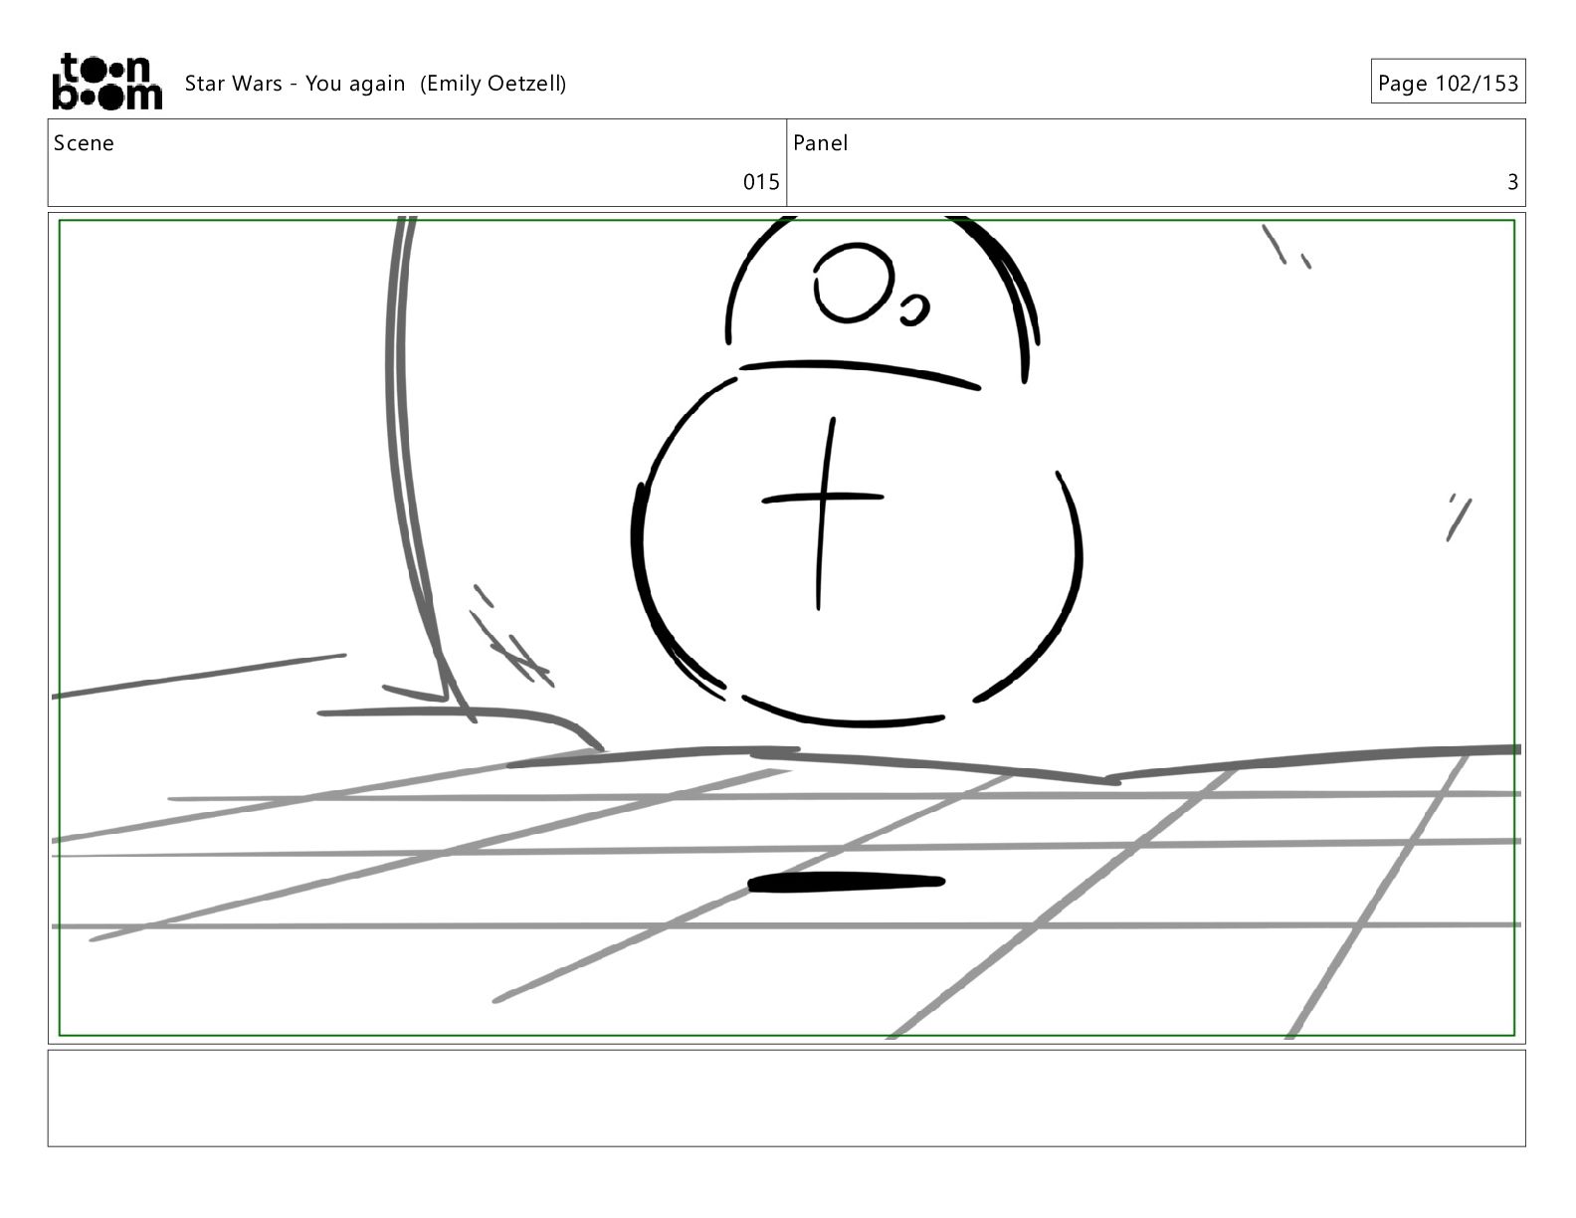The image size is (1576, 1218).
Task: Select the title 'Star Wars - You again (Emily Oetzell)'
Action: point(375,84)
